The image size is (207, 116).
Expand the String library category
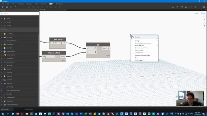pyautogui.click(x=1, y=26)
